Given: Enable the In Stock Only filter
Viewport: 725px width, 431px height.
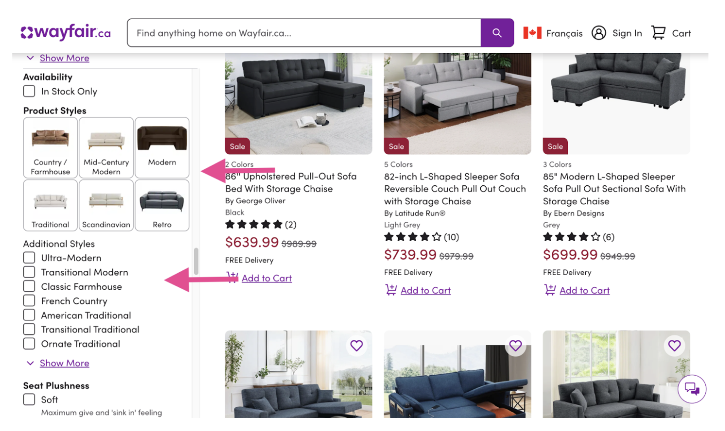Looking at the screenshot, I should pos(29,91).
